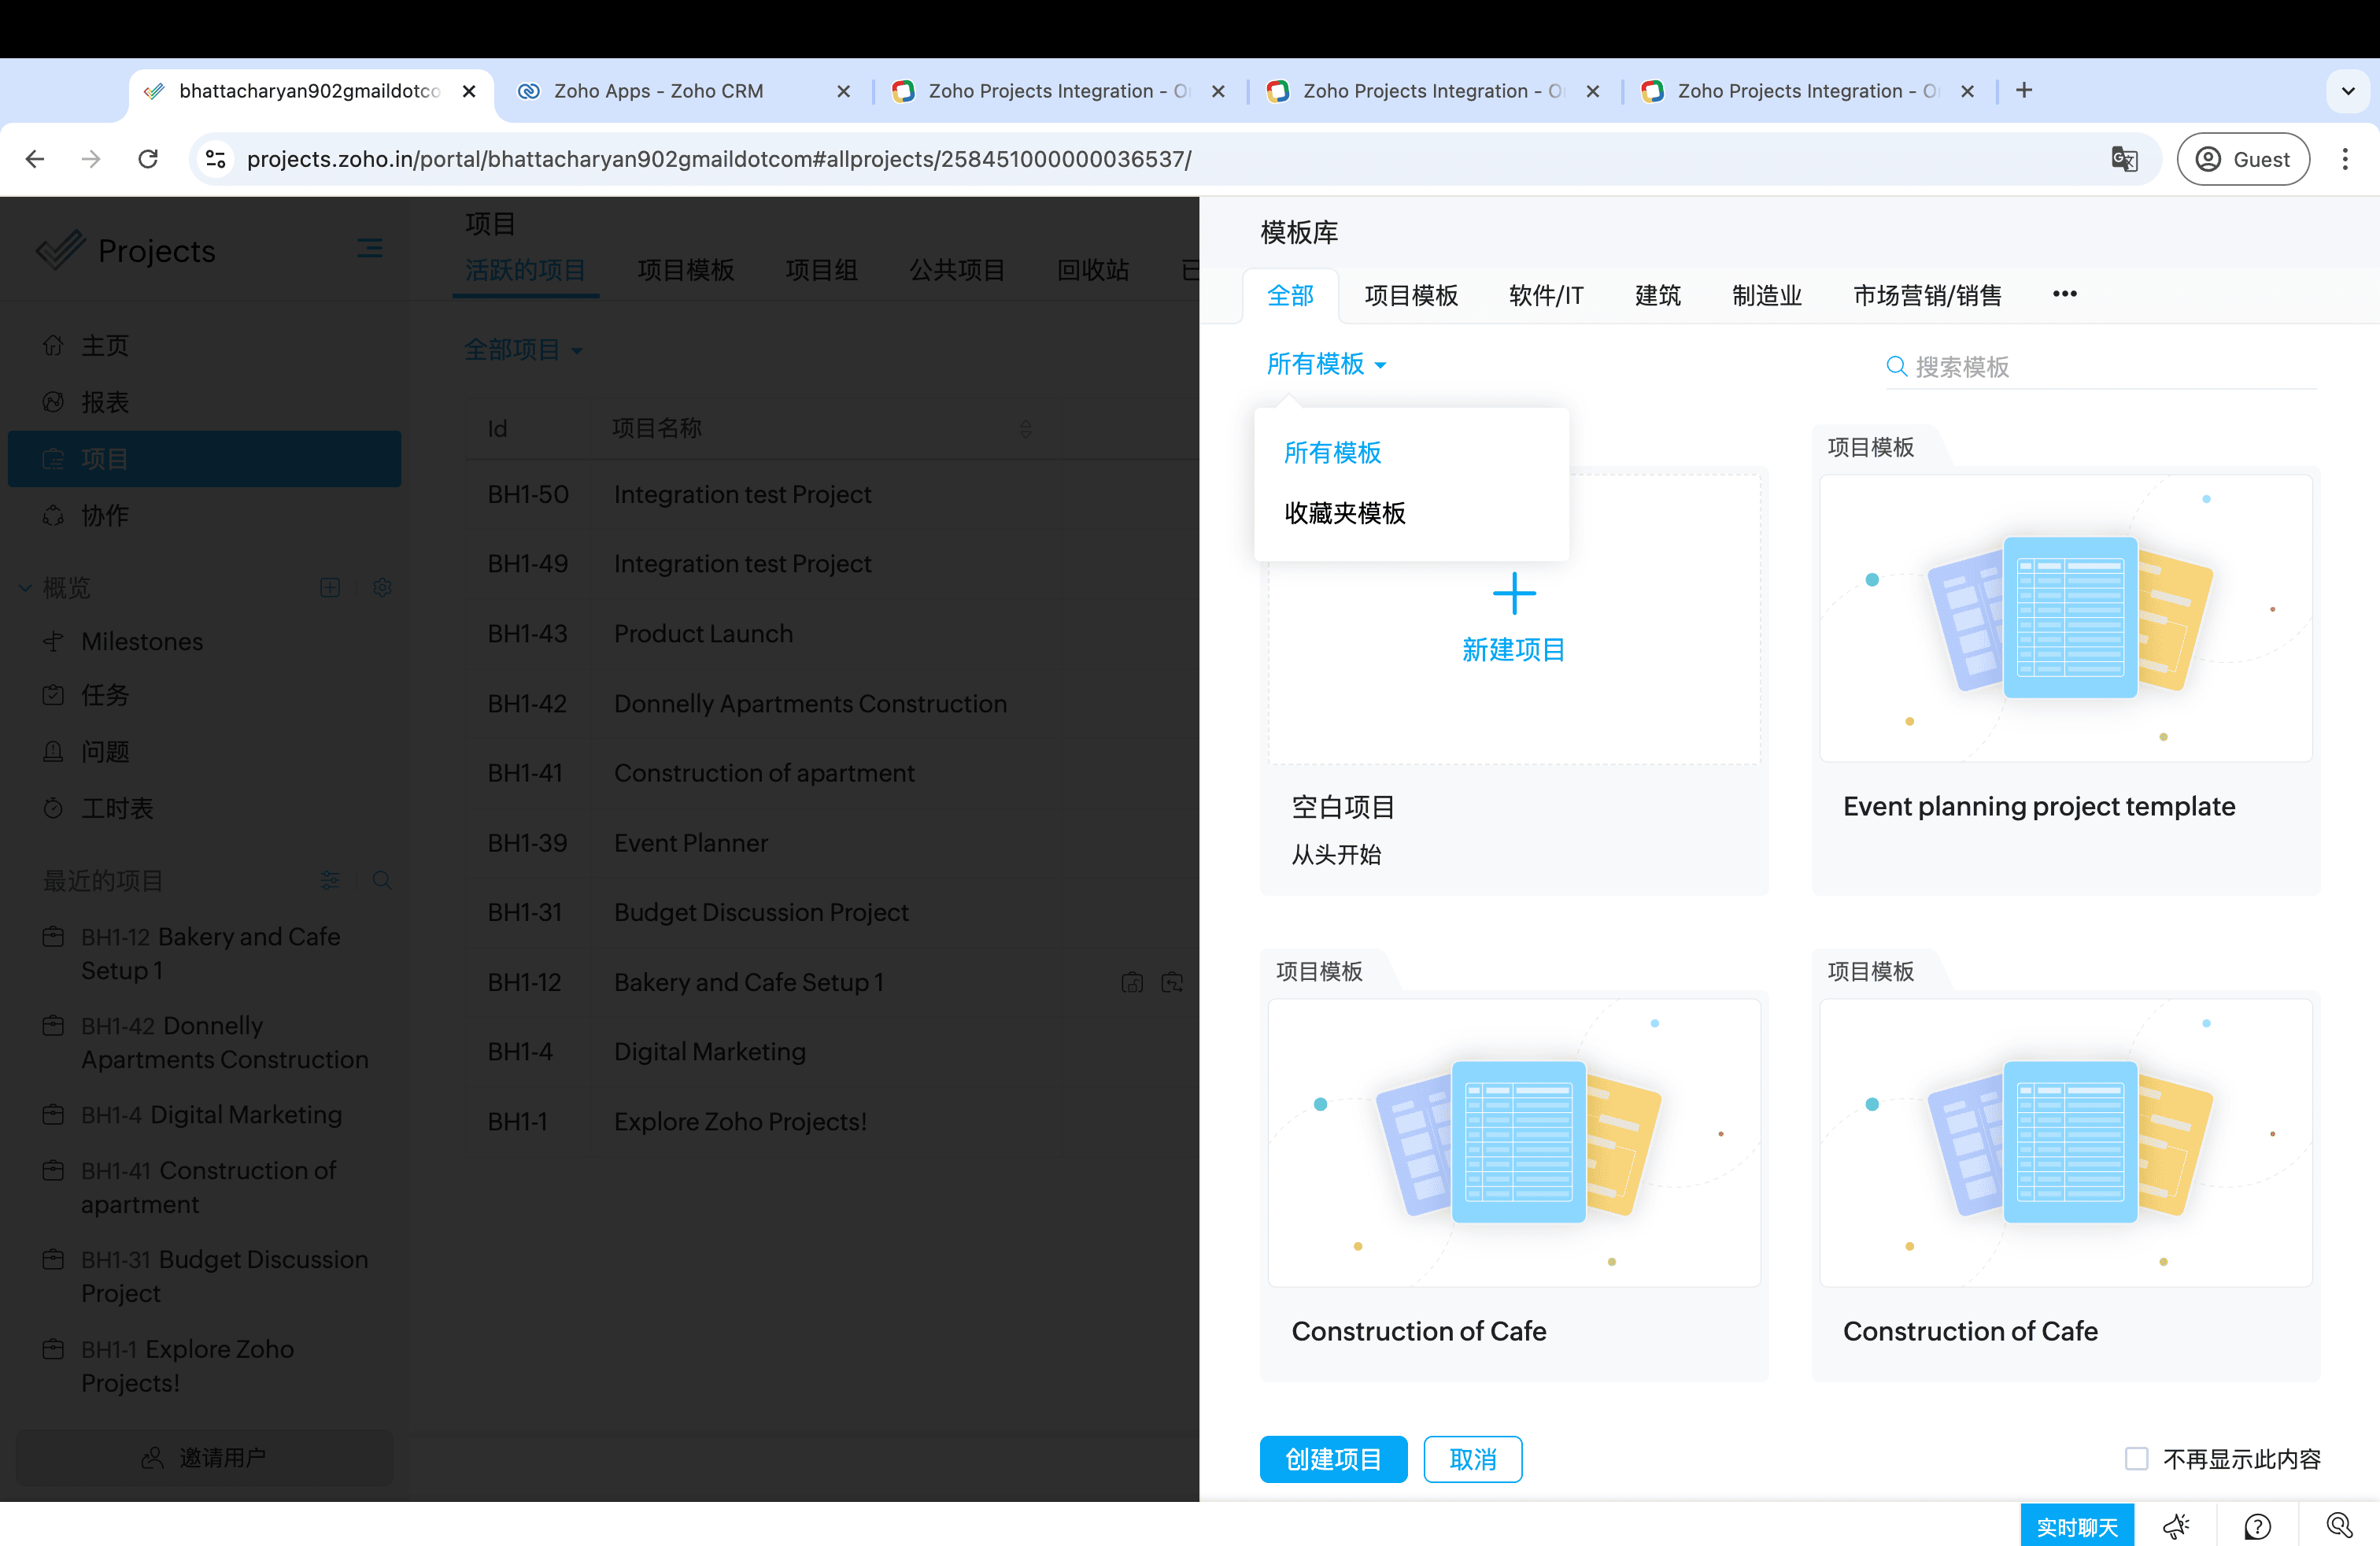The width and height of the screenshot is (2380, 1546).
Task: Reload the page with the refresh icon
Action: (148, 159)
